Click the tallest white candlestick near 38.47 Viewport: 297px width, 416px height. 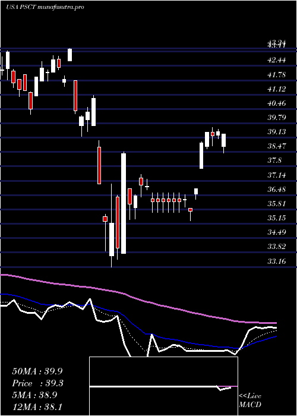[124, 203]
